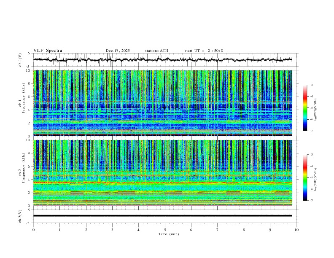This screenshot has height=258, width=334.
Task: Click the "-3" label on ch.2 colorbar
Action: [311, 155]
